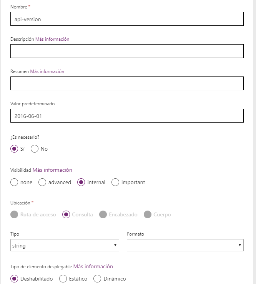Select 'Ruta de acceso' location option
This screenshot has height=284, width=256.
(14, 214)
